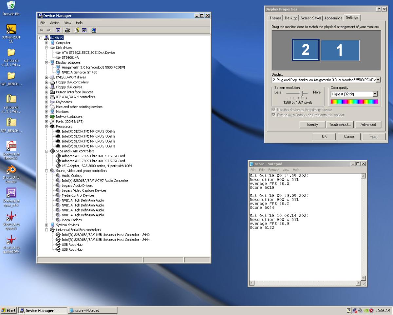Screen dimensions: 393x315
Task: Click the Troubleshoot... button
Action: click(340, 125)
